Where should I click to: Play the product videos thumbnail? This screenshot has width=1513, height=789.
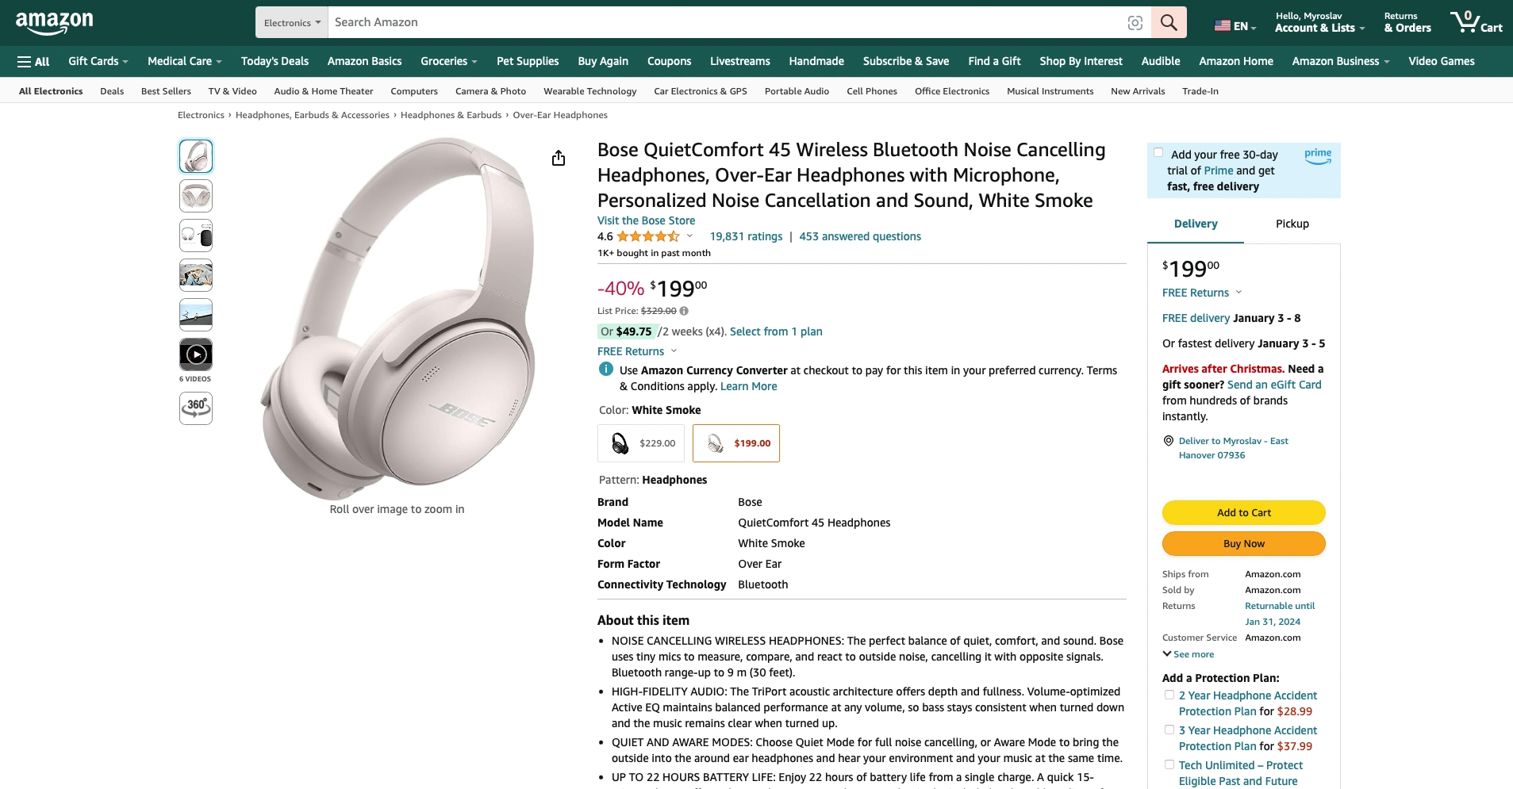[196, 354]
